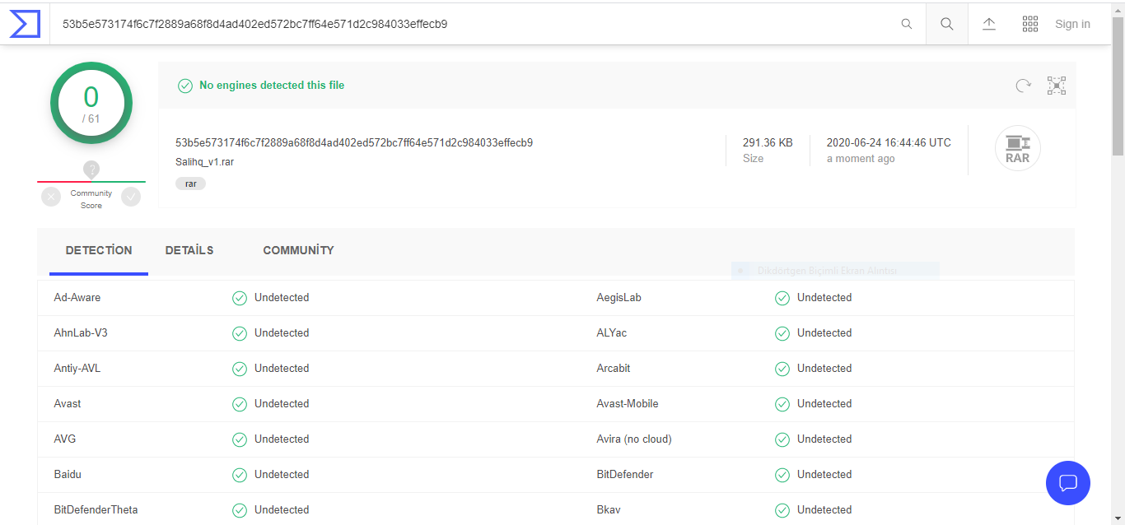Click Arcabit engine name
Viewport: 1125px width, 525px height.
(x=614, y=368)
